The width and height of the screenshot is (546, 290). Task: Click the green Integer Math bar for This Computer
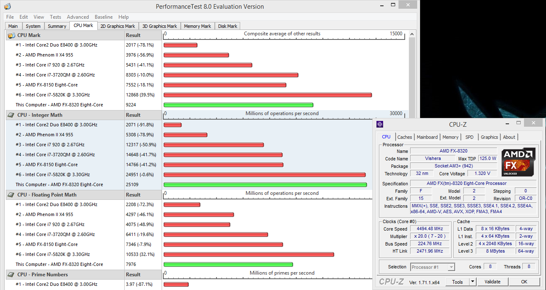click(265, 185)
